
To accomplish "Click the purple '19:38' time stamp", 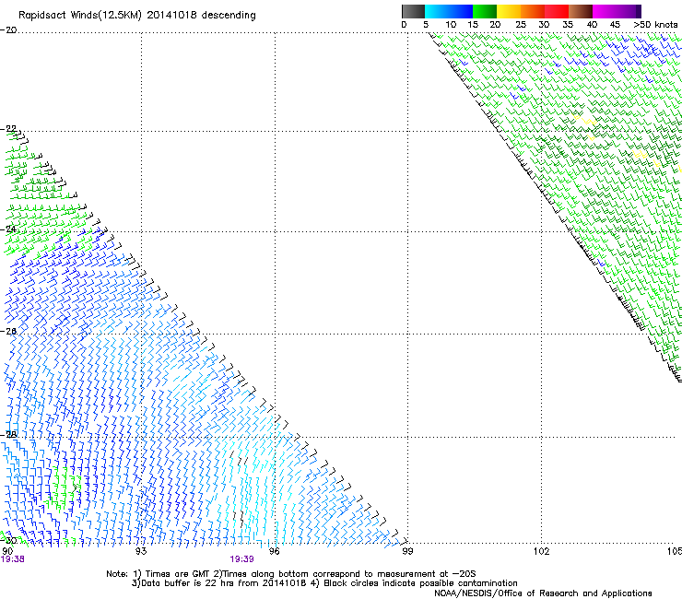I will [x=13, y=559].
